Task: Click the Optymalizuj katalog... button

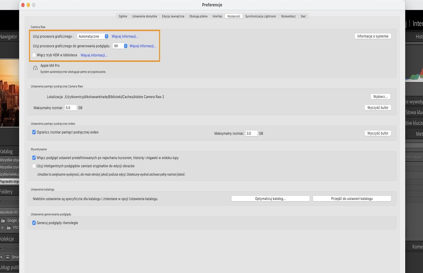Action: [x=270, y=199]
